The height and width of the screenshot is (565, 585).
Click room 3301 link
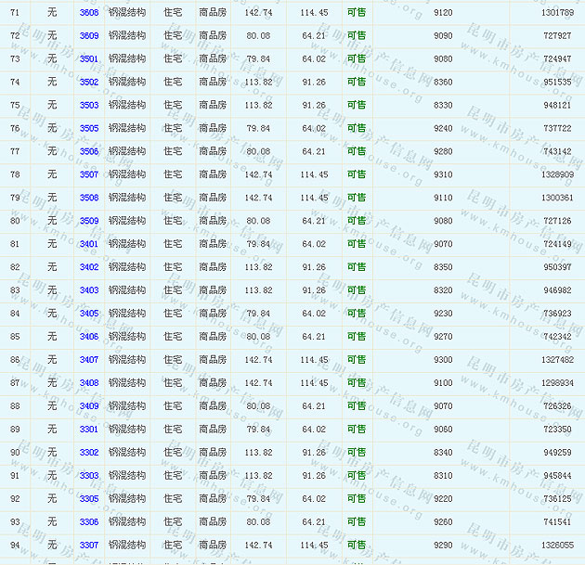(x=89, y=430)
